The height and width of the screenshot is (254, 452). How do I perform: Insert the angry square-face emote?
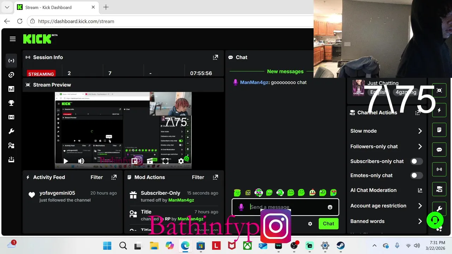tap(248, 193)
